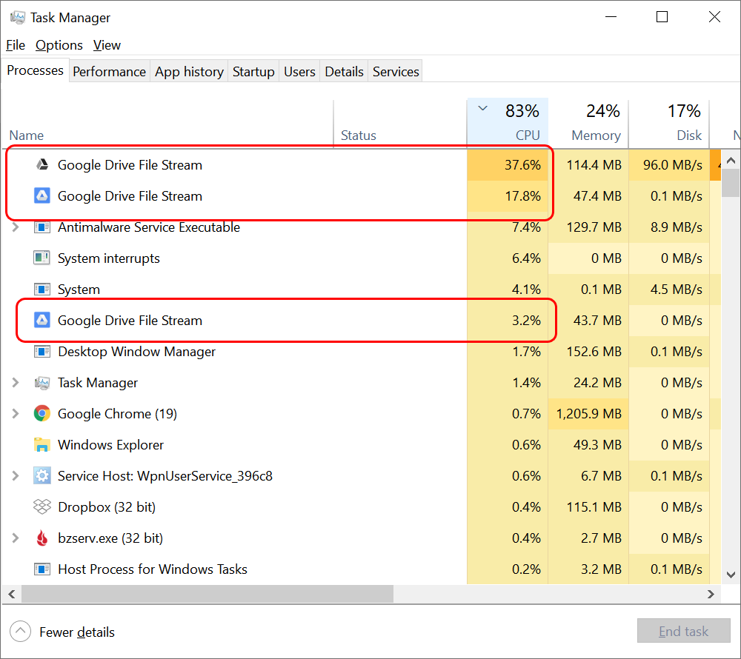The height and width of the screenshot is (659, 741).
Task: Click the blue Google Drive icon at 3.2% CPU
Action: click(42, 320)
